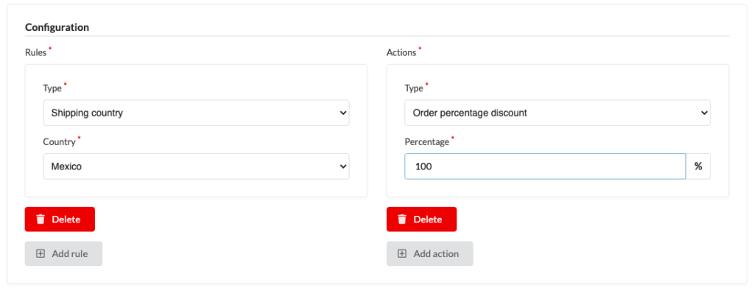Click the Percentage field label
The height and width of the screenshot is (288, 754).
click(427, 142)
